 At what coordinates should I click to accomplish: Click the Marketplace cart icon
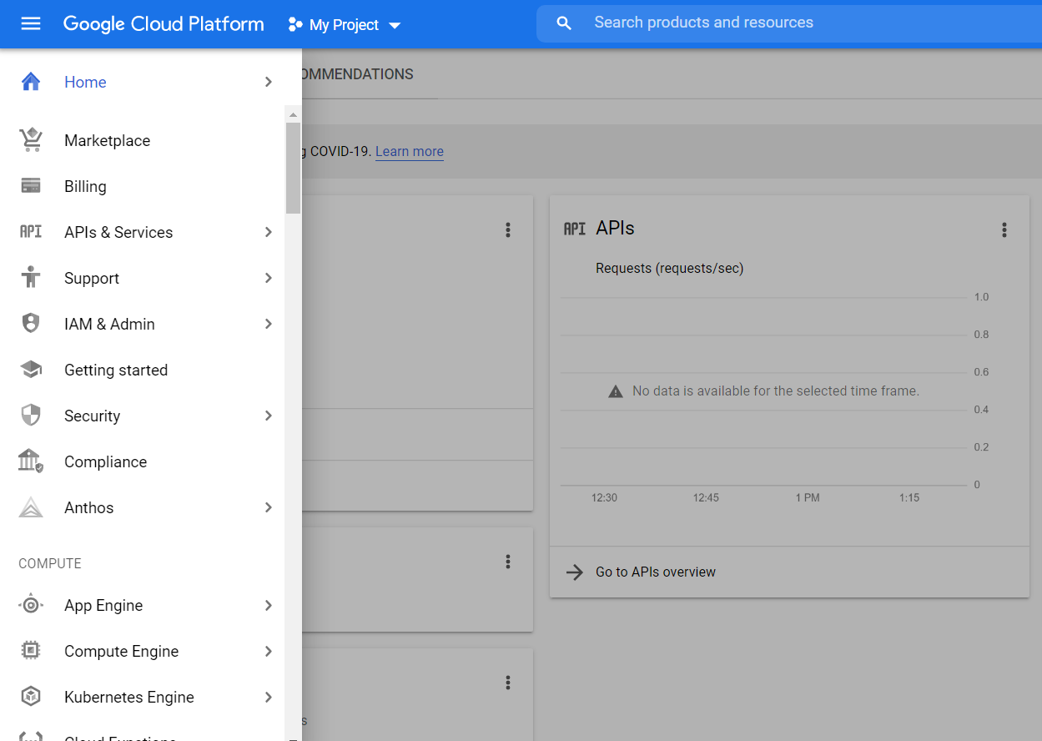[x=31, y=140]
